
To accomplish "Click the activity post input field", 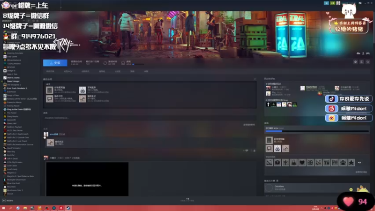I will point(150,118).
